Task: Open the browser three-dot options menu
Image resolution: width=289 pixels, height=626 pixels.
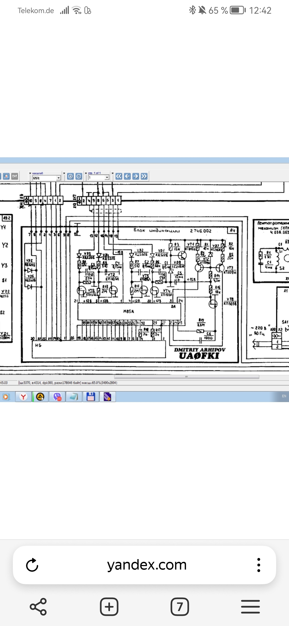Action: 258,565
